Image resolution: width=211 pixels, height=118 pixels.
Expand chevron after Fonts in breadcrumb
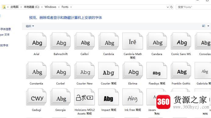pos(71,7)
